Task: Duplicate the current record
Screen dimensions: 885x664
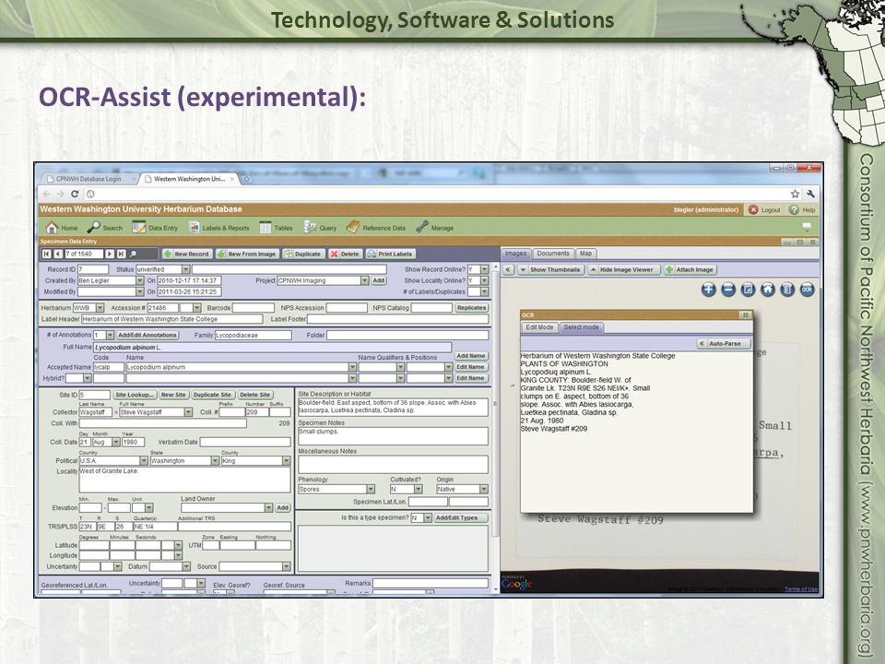Action: click(x=302, y=255)
